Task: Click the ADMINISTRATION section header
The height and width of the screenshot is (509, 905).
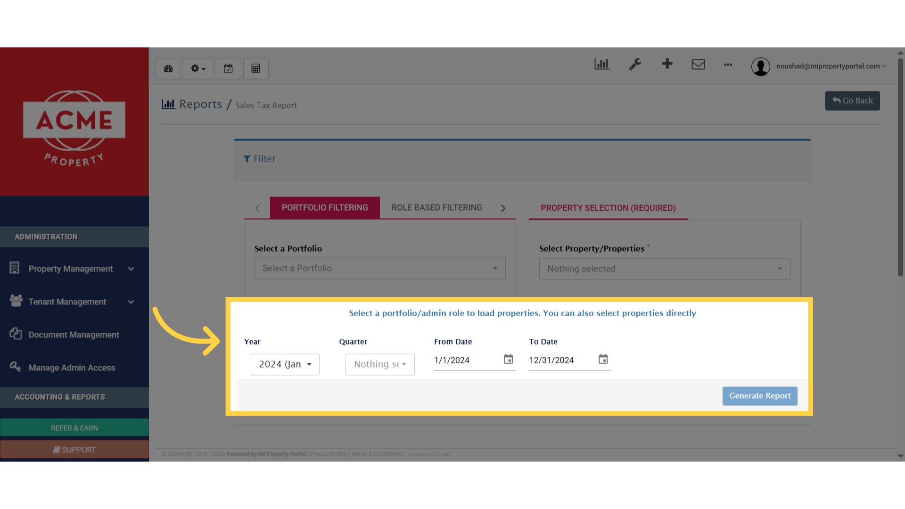Action: pyautogui.click(x=74, y=237)
